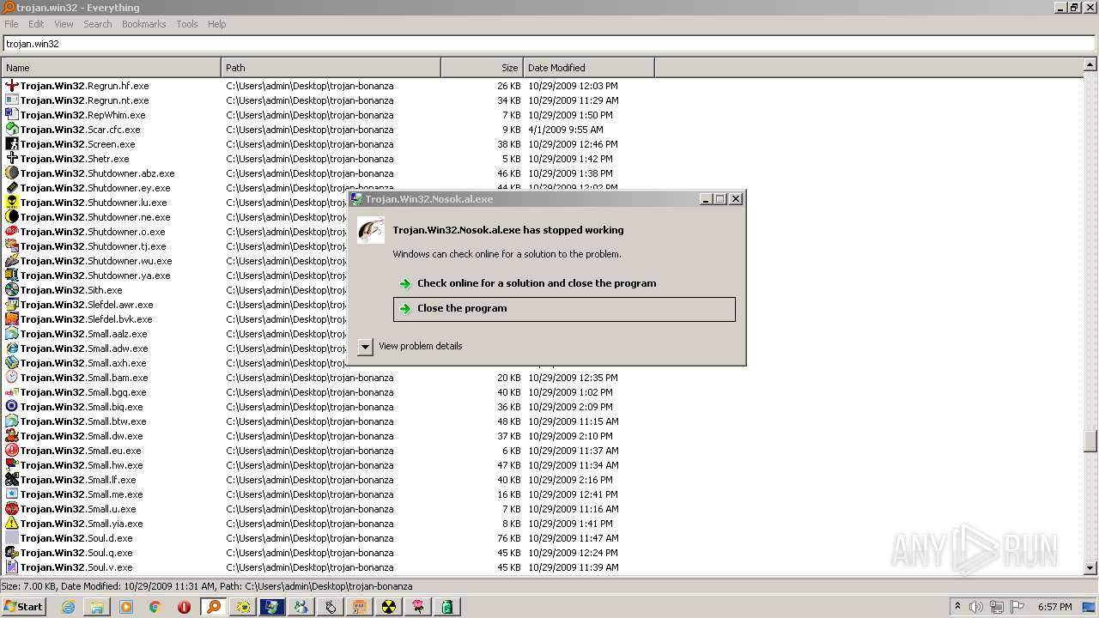Select Trojan.Win32.Small.btw.exe file name
Viewport: 1099px width, 618px height.
(83, 421)
